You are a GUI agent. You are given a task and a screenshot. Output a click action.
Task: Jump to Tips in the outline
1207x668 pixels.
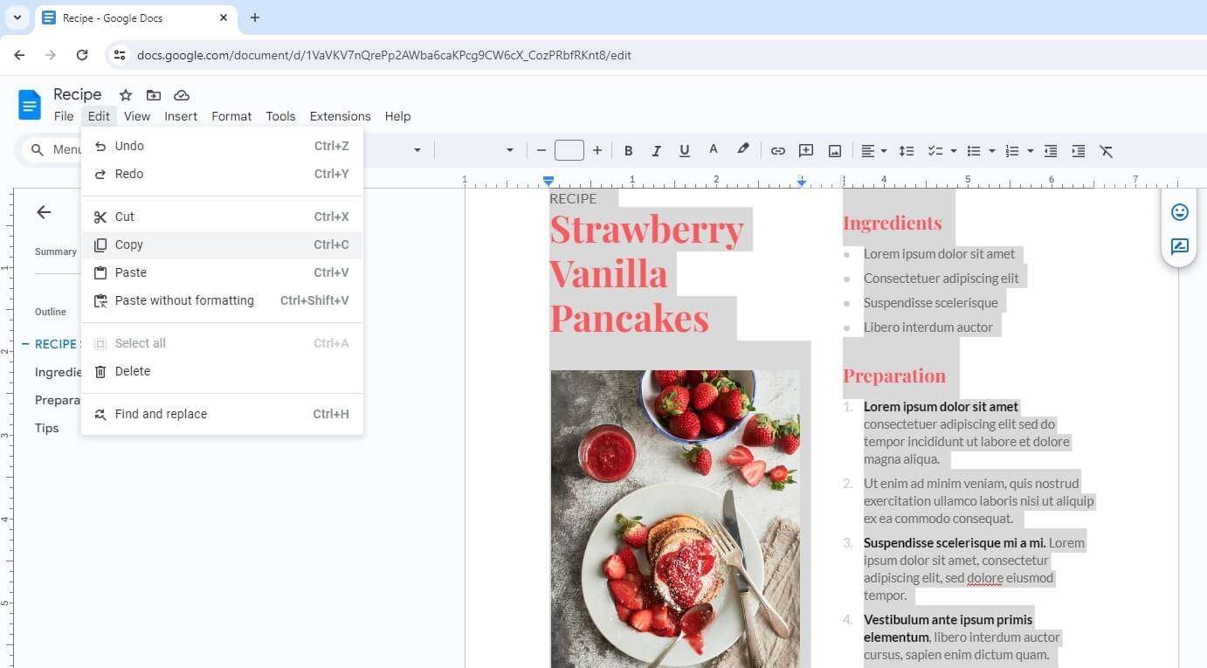point(47,428)
